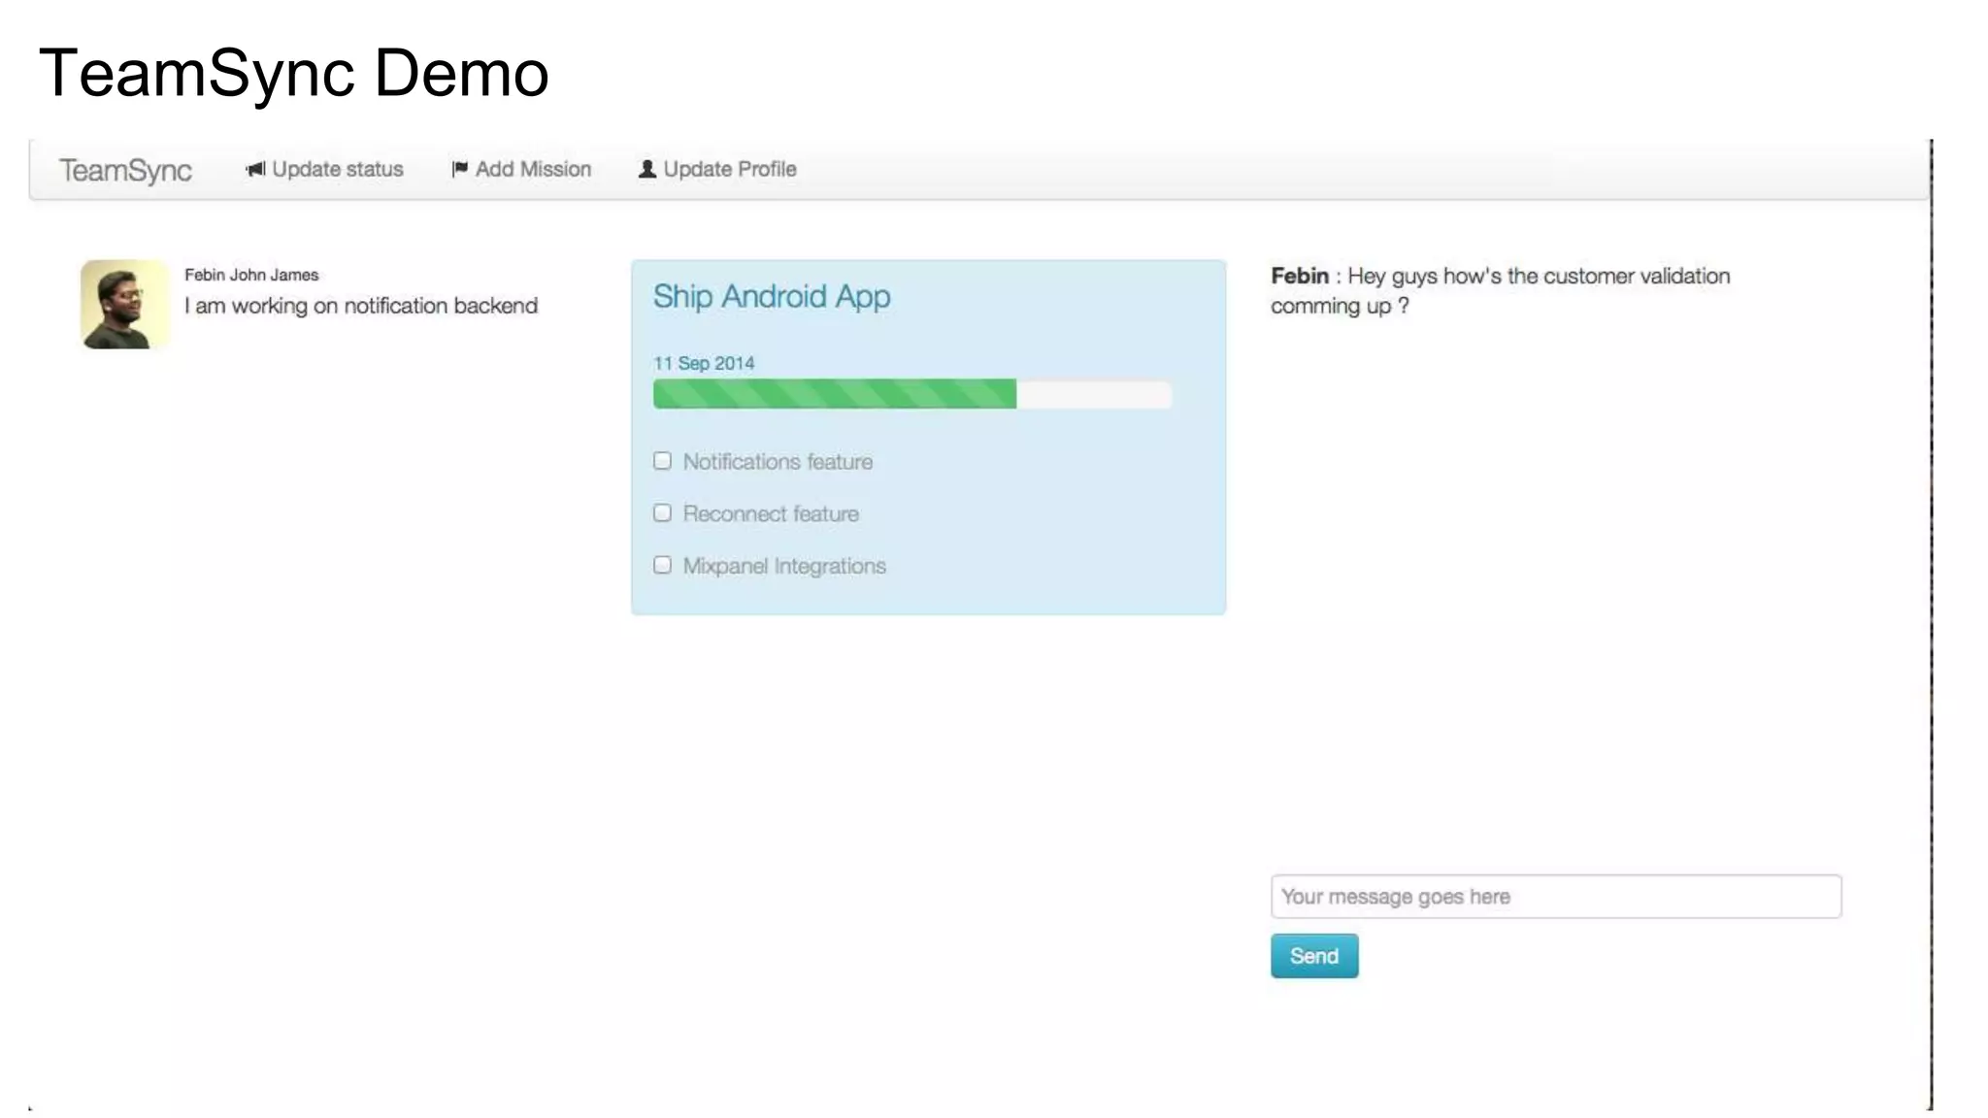Enable the Mixpanel Integrations checkbox

(x=663, y=565)
